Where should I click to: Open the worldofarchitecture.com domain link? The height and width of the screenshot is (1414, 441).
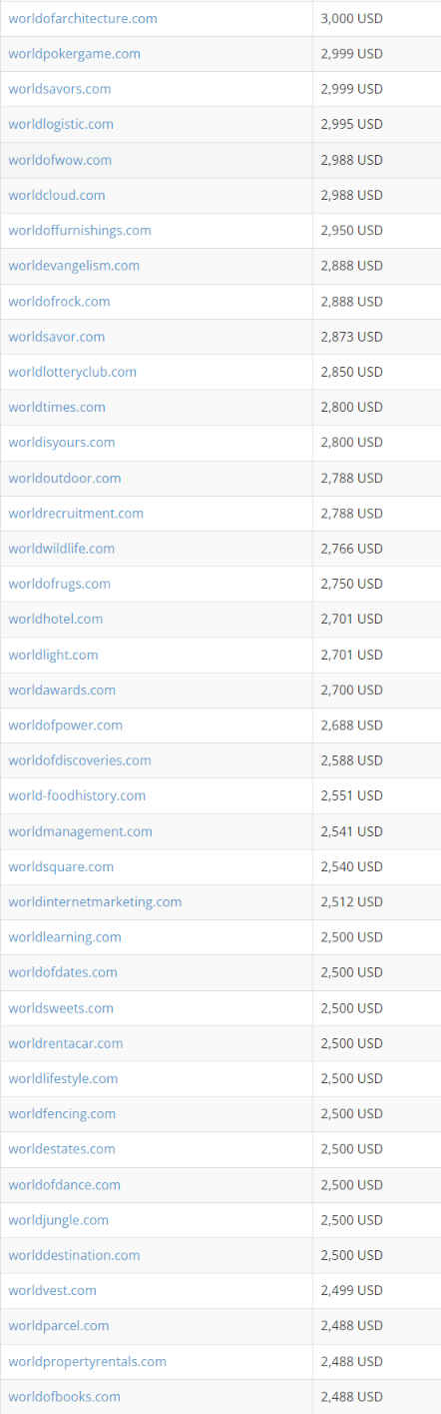(x=83, y=19)
